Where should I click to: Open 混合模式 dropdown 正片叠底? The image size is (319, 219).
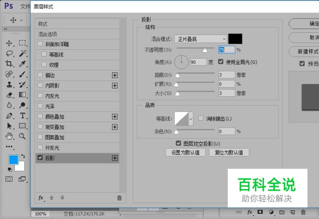click(x=201, y=39)
